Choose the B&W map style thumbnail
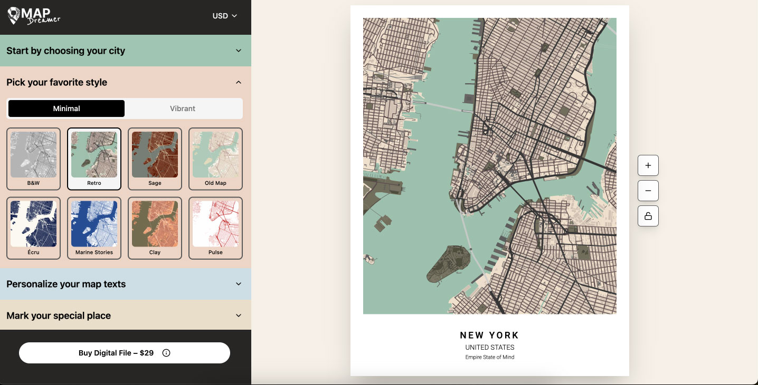758x385 pixels. pos(33,159)
